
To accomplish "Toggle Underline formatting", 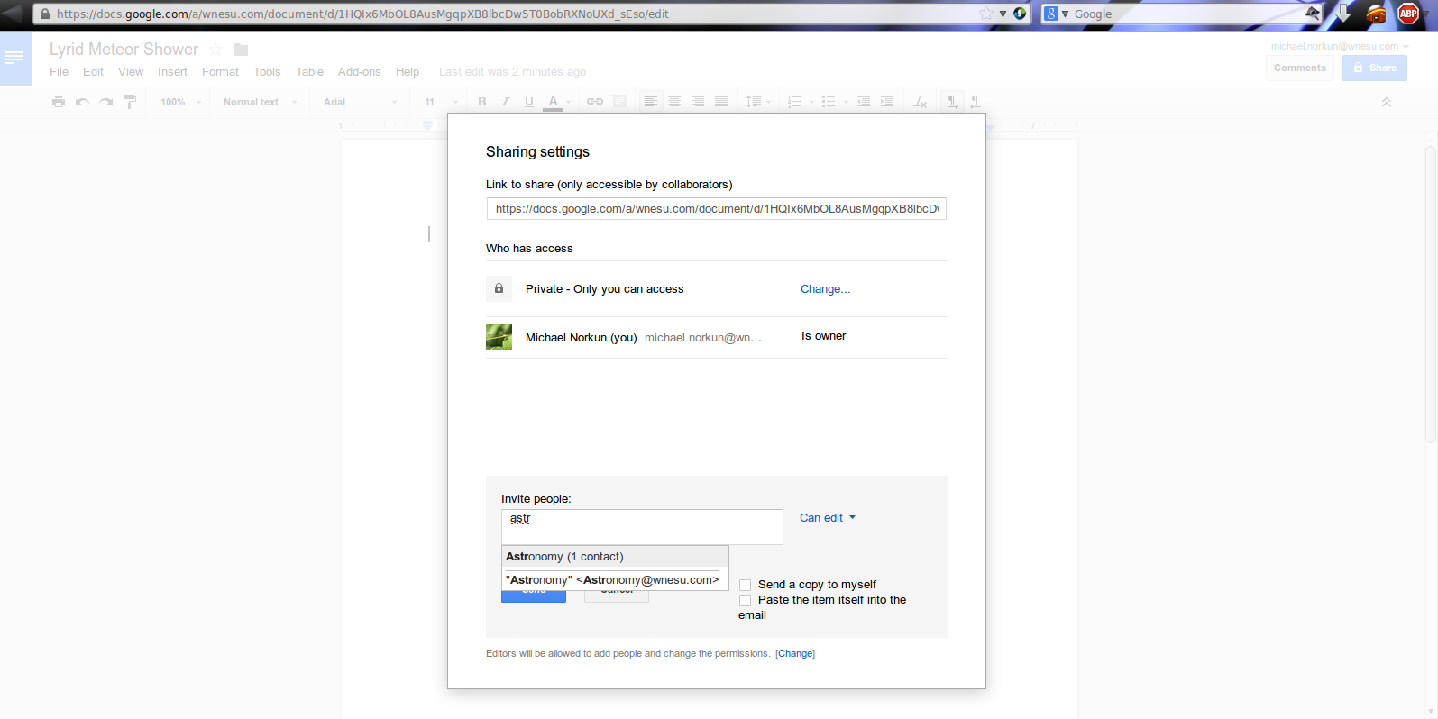I will [529, 102].
